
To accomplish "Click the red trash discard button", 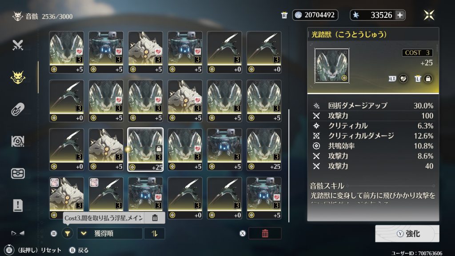I will click(265, 233).
